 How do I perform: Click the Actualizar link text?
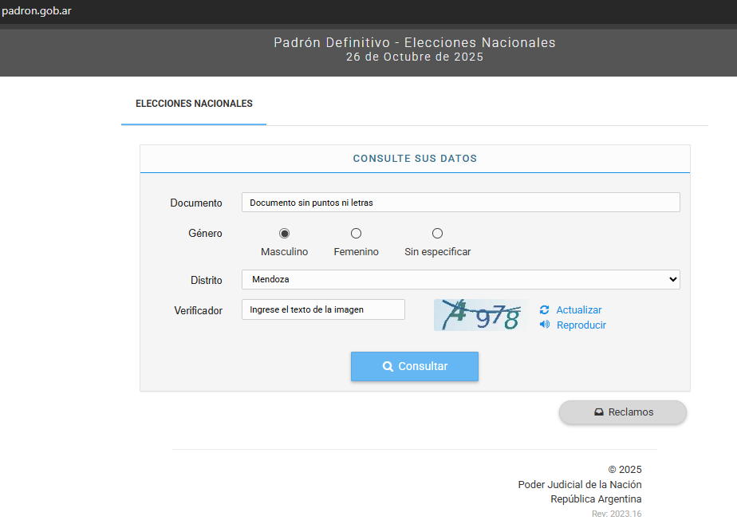tap(579, 310)
